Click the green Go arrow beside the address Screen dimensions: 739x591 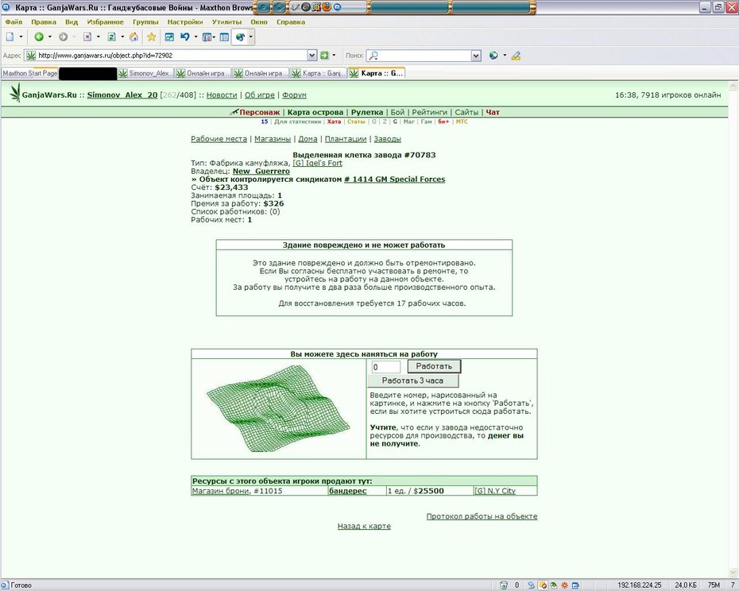324,56
